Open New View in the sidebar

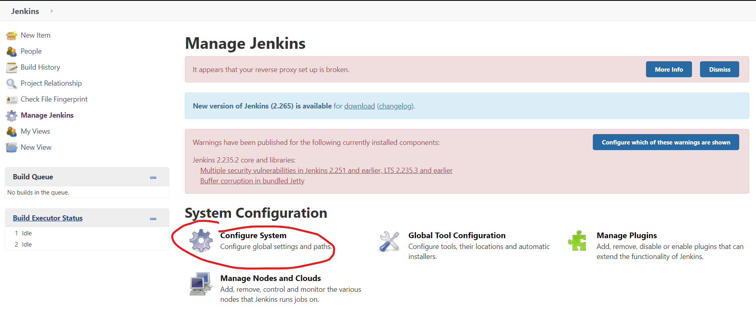(x=36, y=147)
